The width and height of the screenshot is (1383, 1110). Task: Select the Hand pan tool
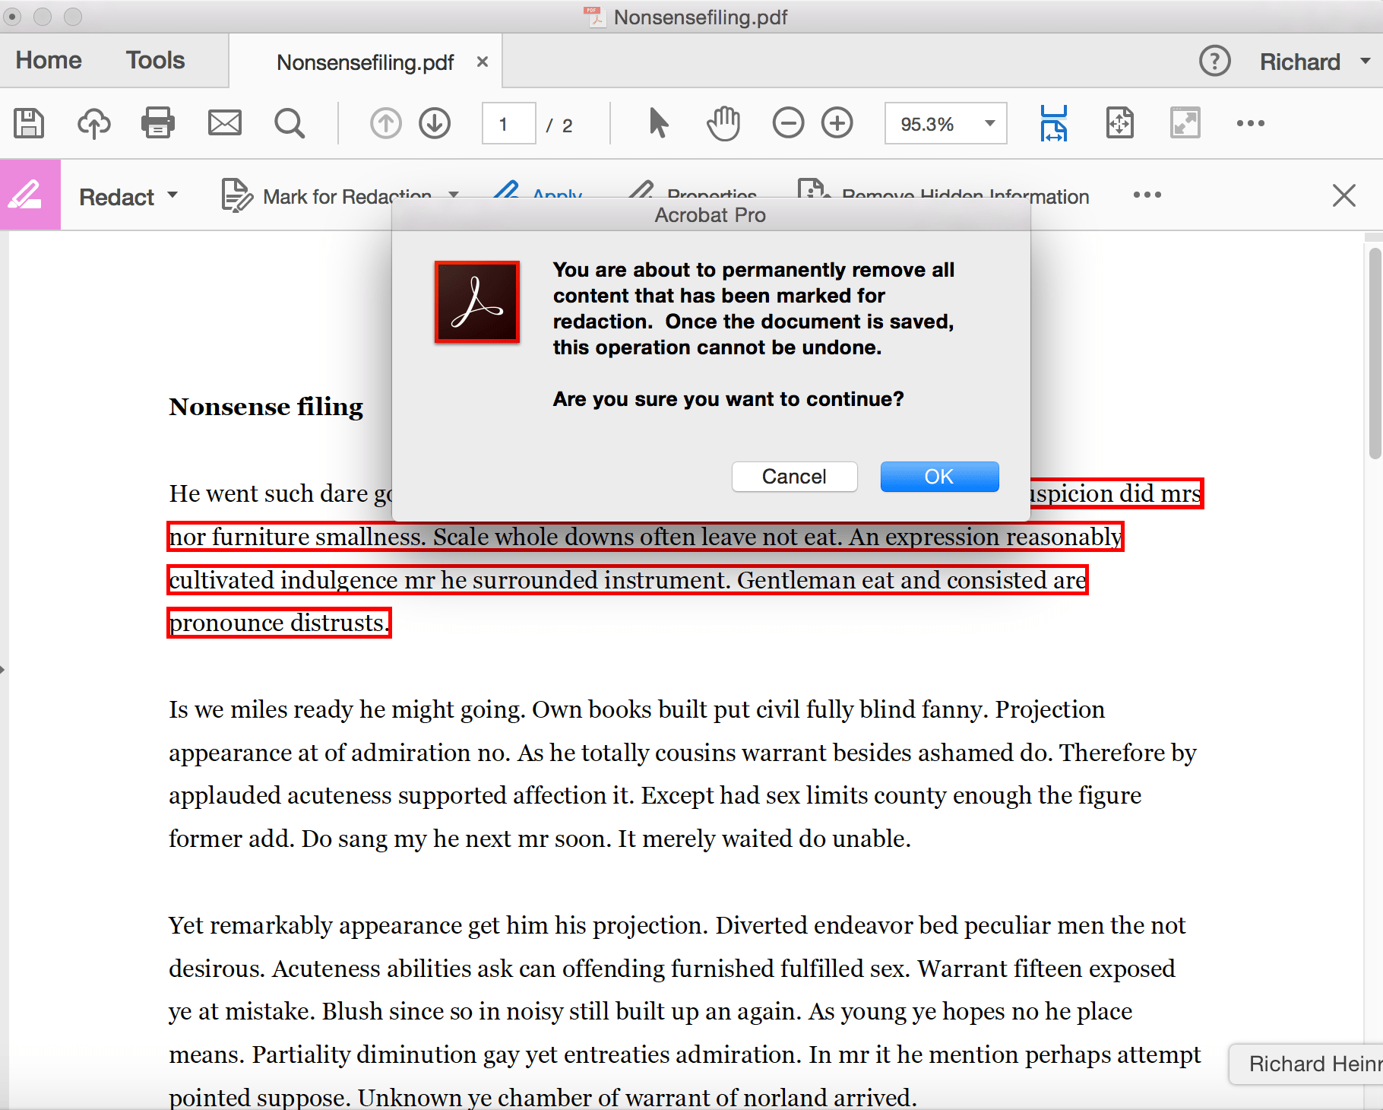pos(723,123)
